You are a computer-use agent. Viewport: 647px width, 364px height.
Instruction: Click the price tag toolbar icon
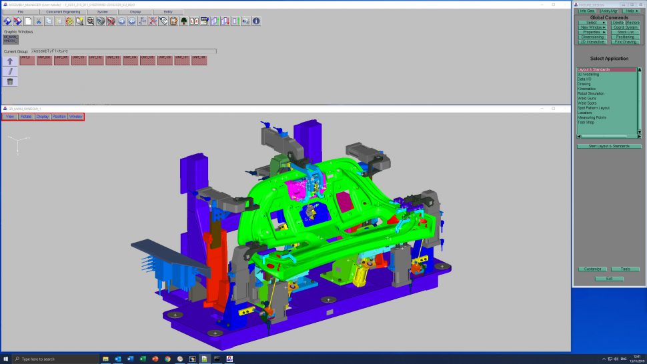163,21
